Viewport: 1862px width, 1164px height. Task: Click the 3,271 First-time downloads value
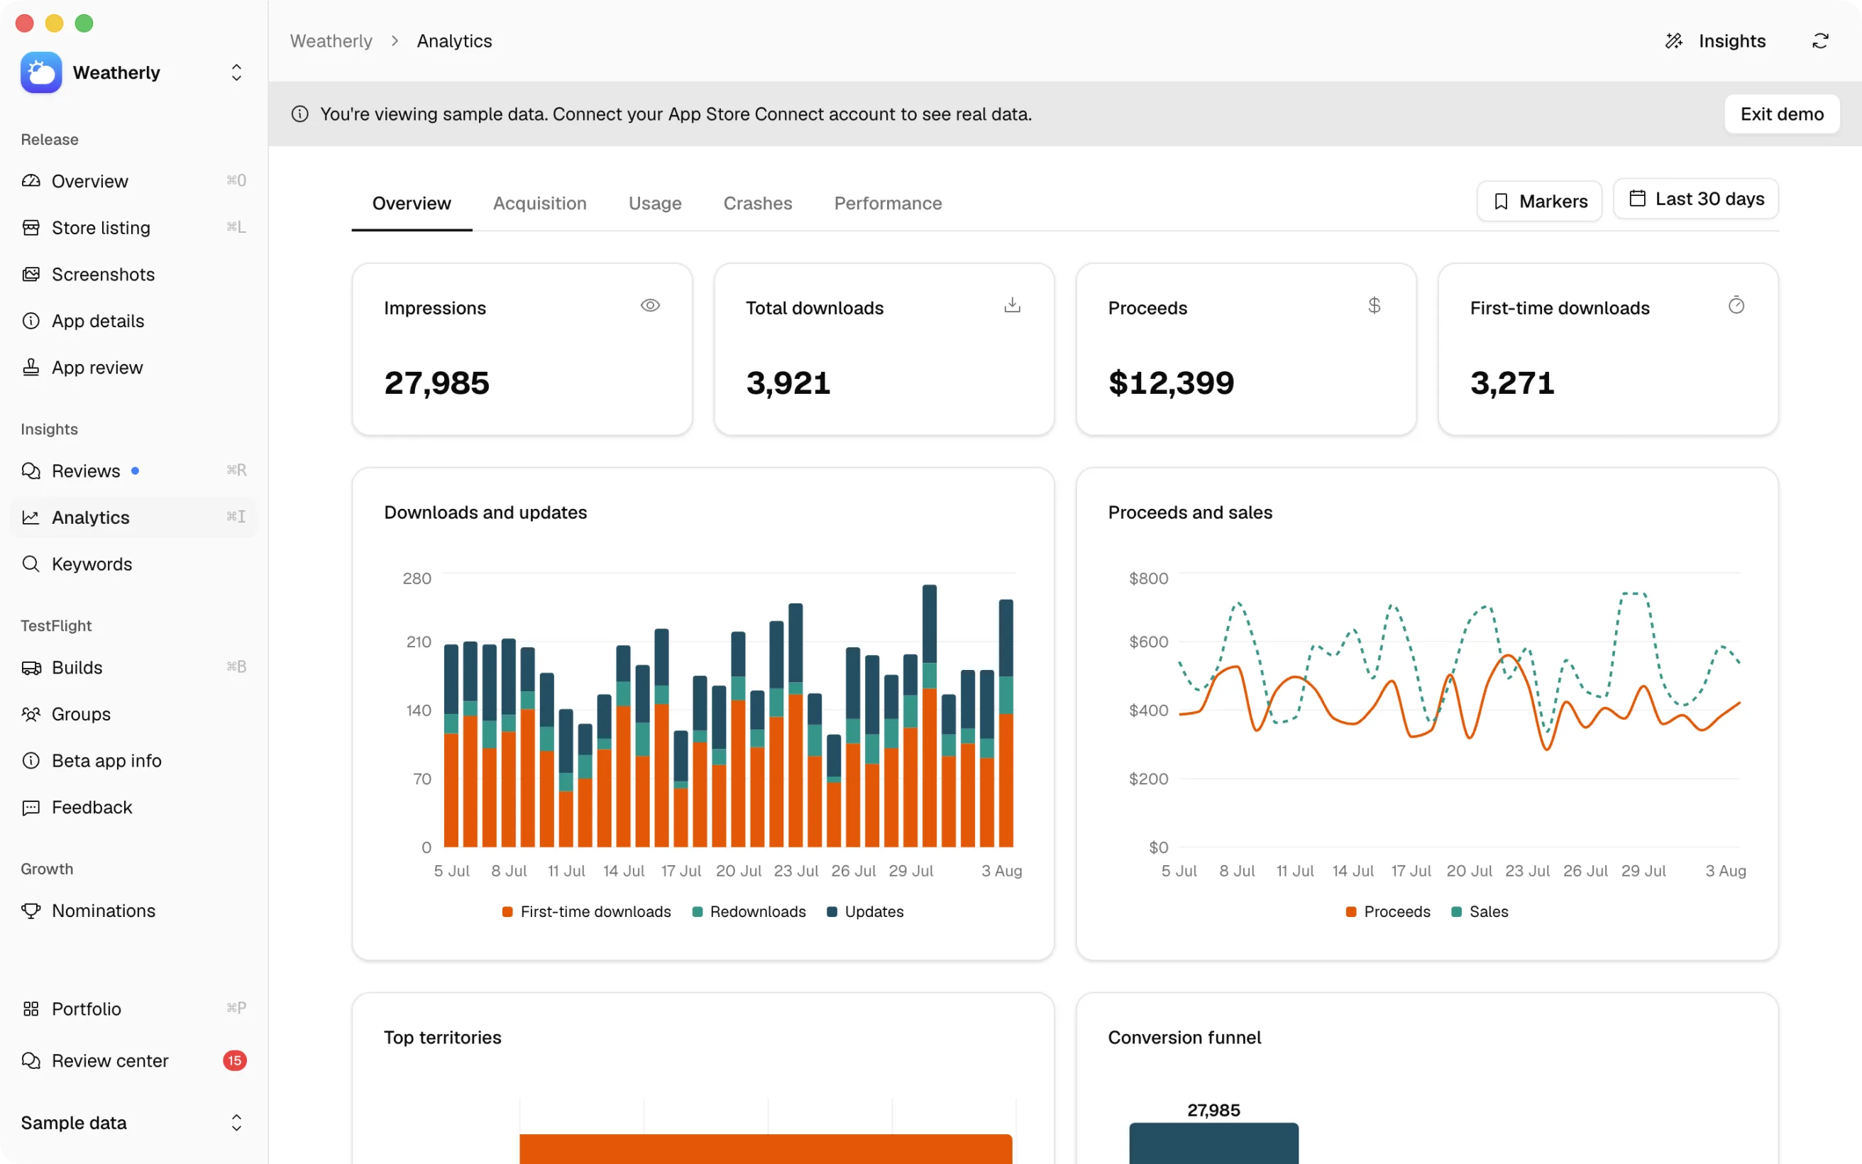pos(1512,383)
